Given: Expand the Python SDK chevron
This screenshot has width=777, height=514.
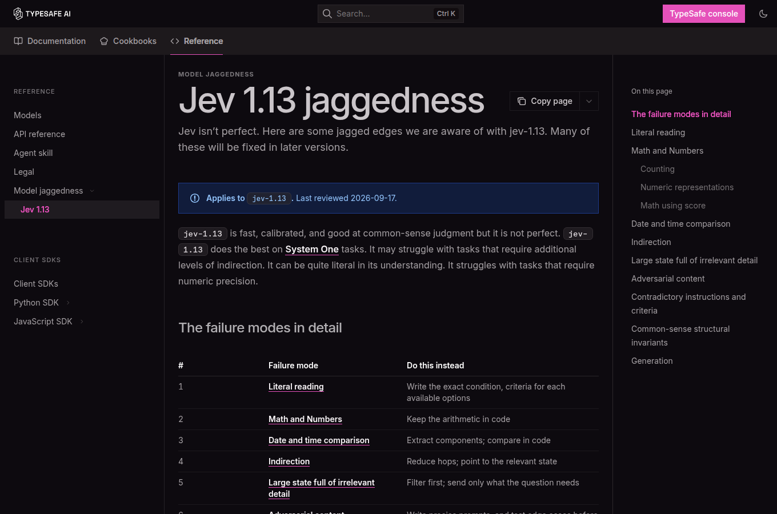Looking at the screenshot, I should coord(68,303).
